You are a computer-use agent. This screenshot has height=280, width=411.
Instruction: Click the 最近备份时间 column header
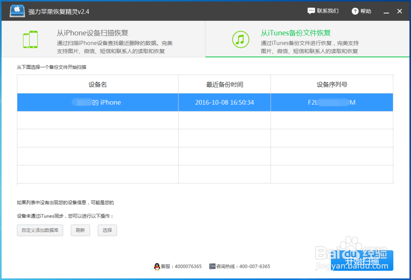(224, 84)
